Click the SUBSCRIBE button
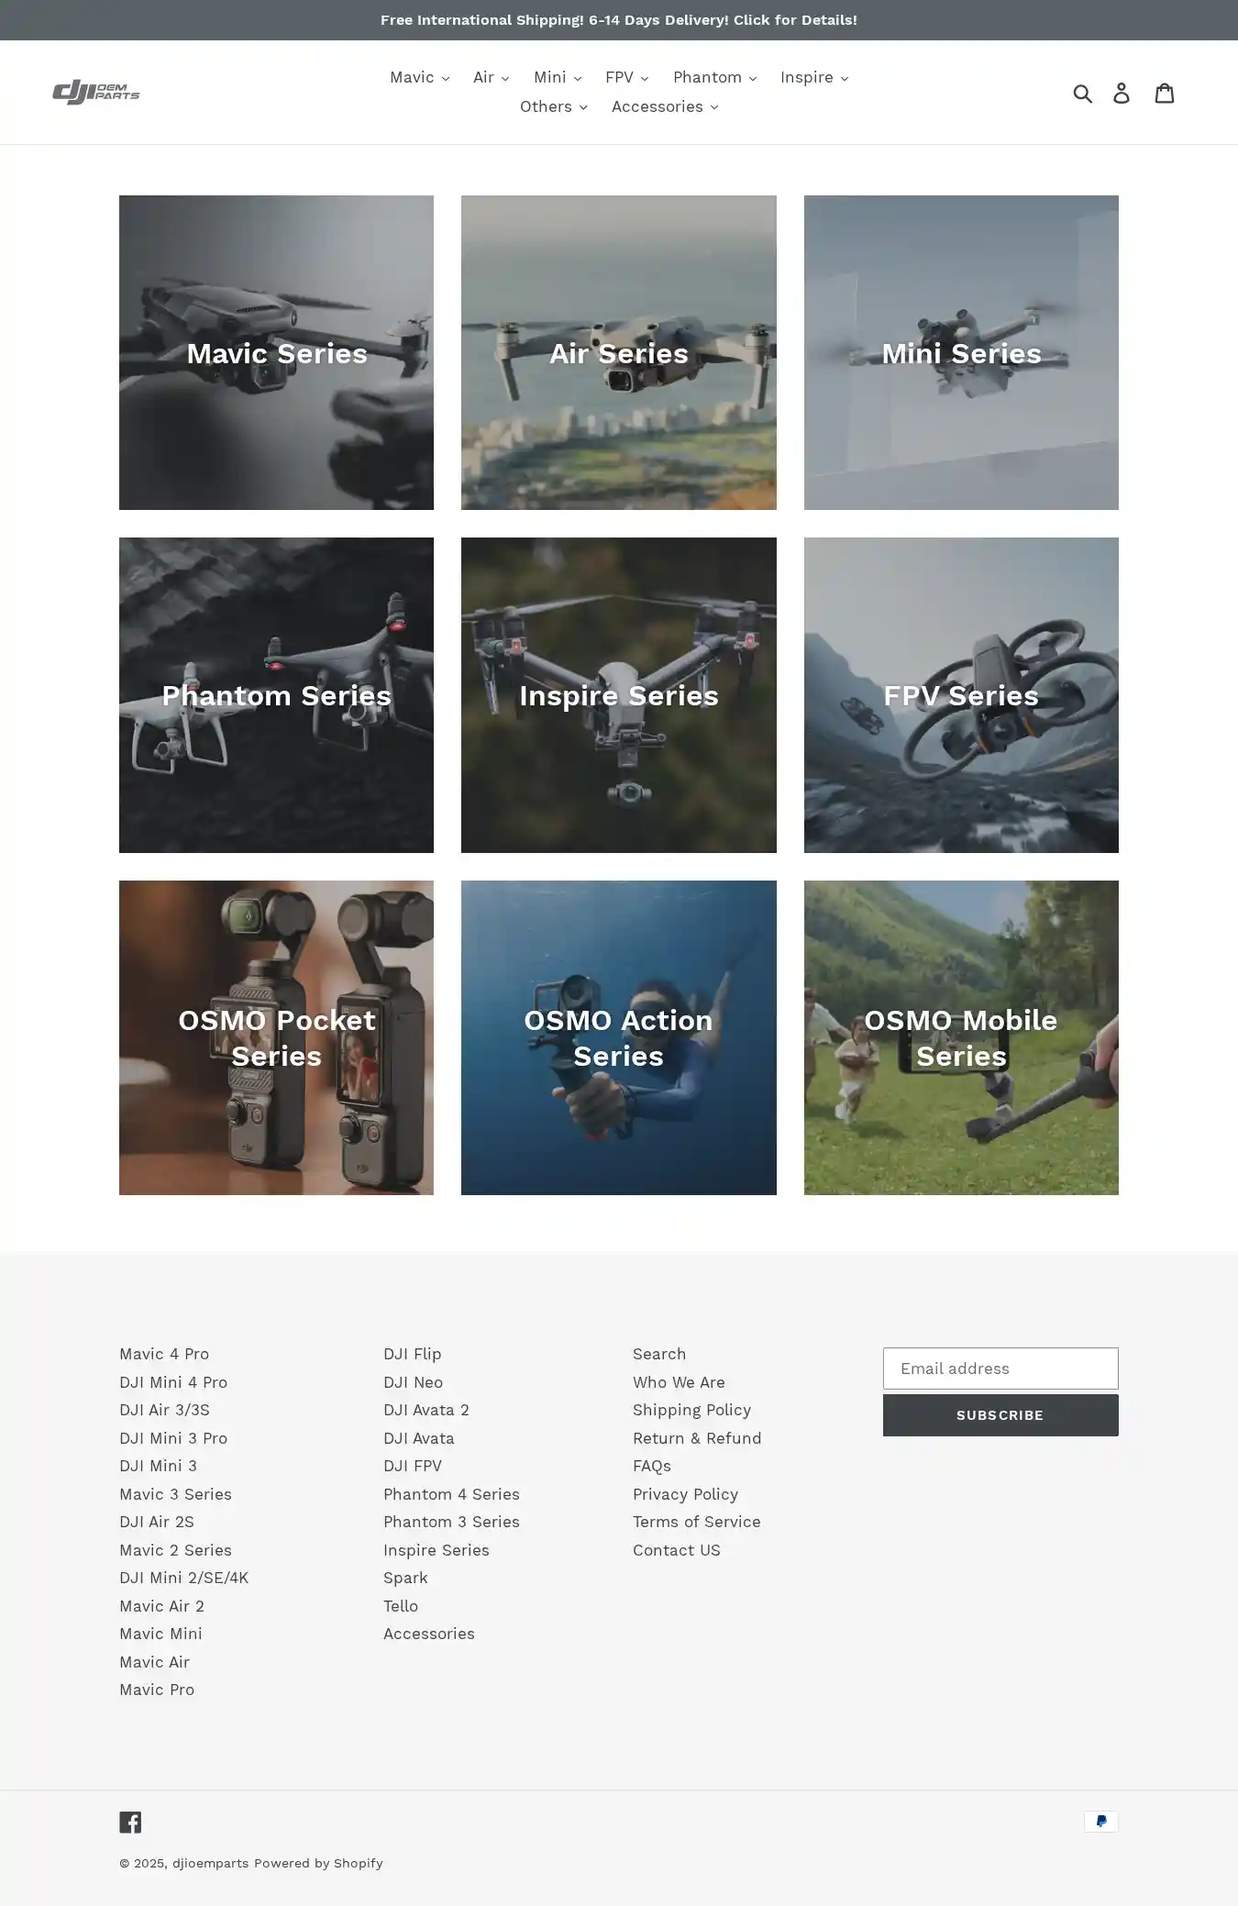Viewport: 1238px width, 1906px height. pyautogui.click(x=1000, y=1415)
